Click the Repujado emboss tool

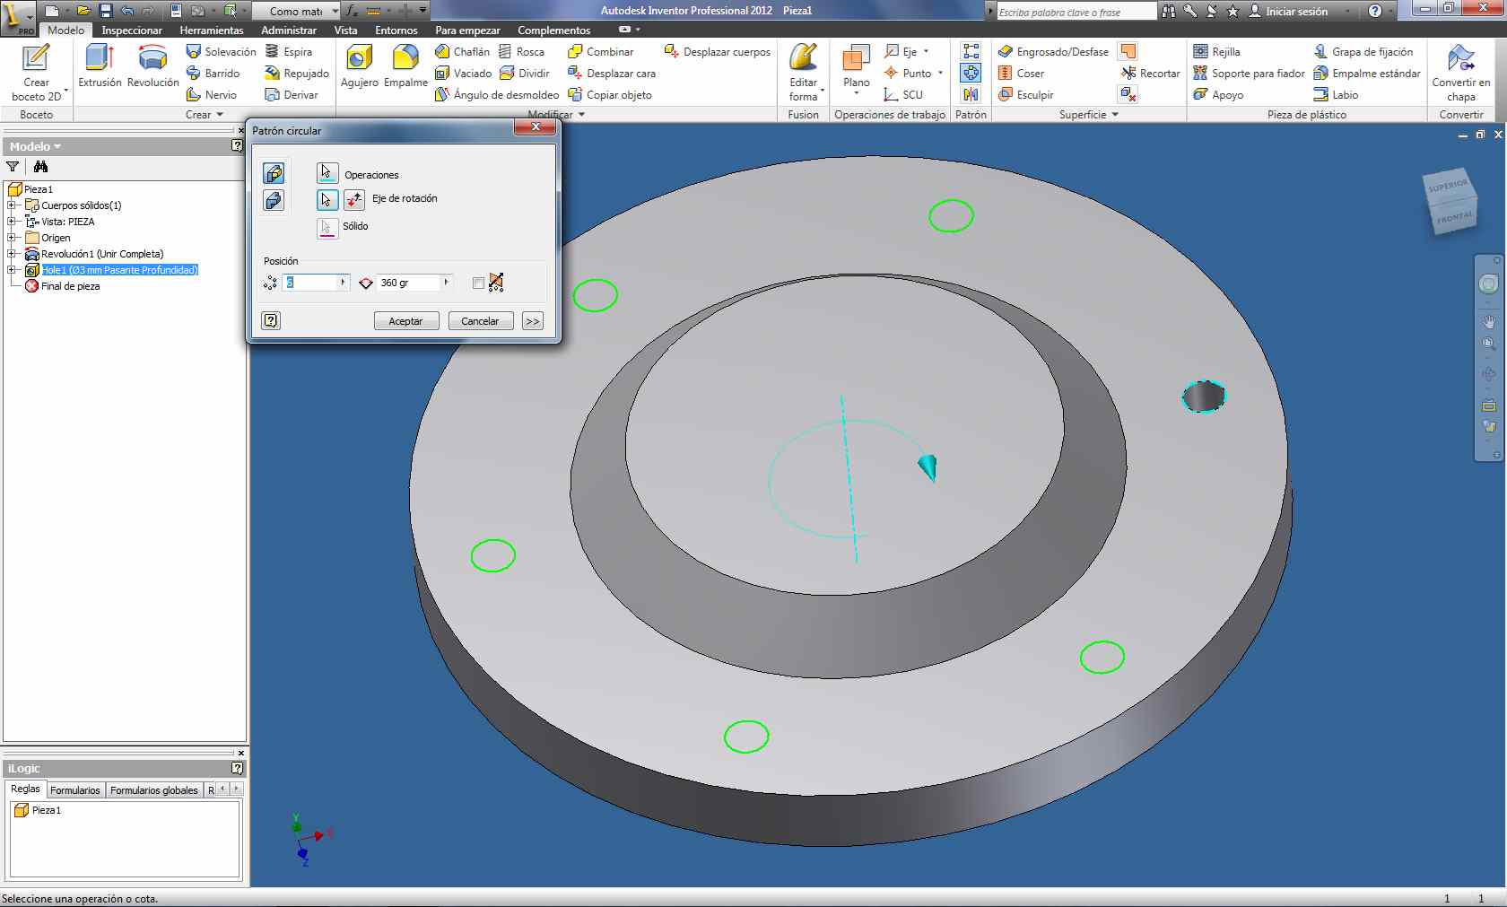297,74
